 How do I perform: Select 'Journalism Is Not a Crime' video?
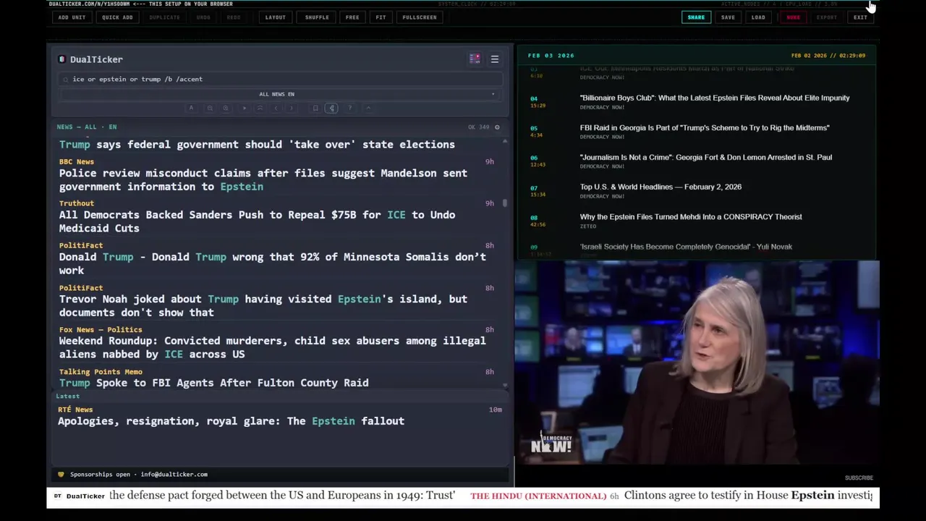706,157
